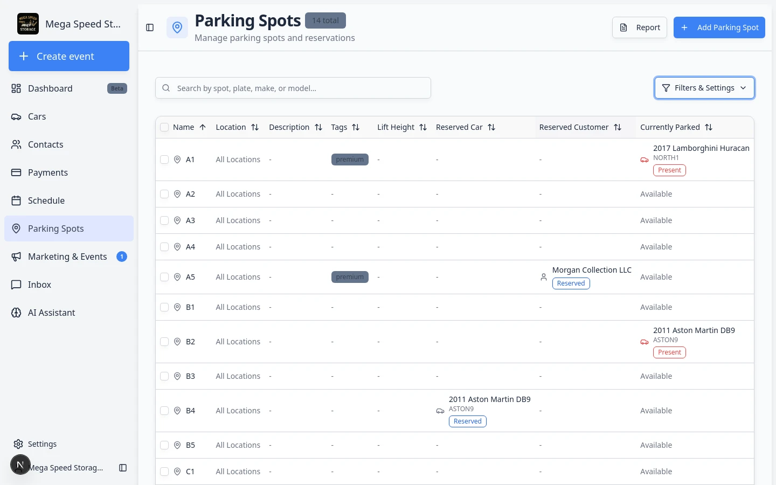
Task: Go to Cars in sidebar
Action: pyautogui.click(x=69, y=116)
